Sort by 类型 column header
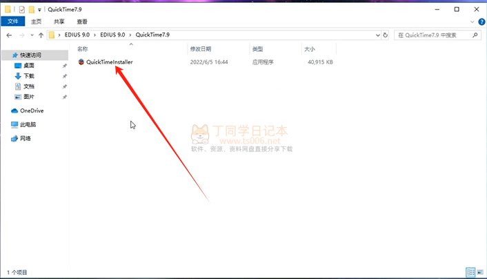This screenshot has width=487, height=279. tap(257, 49)
